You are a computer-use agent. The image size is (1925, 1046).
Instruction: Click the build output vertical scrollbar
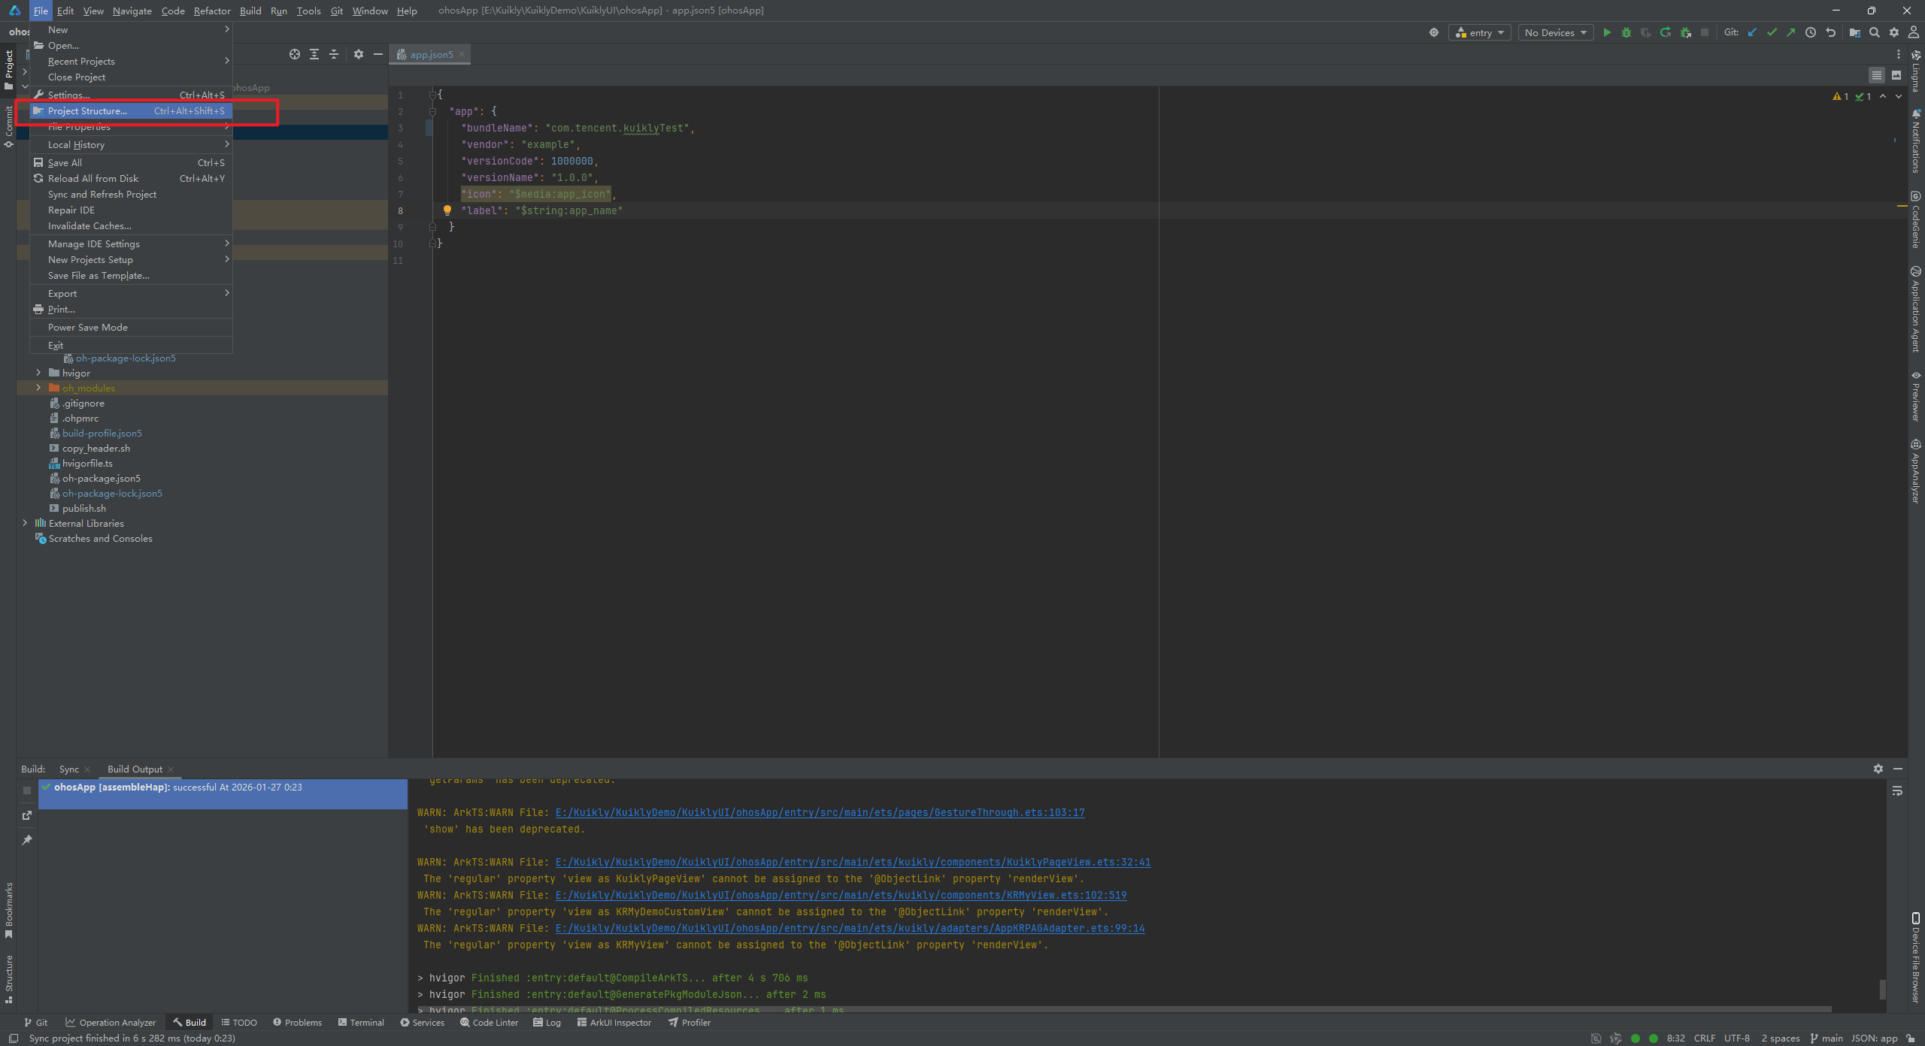1882,989
